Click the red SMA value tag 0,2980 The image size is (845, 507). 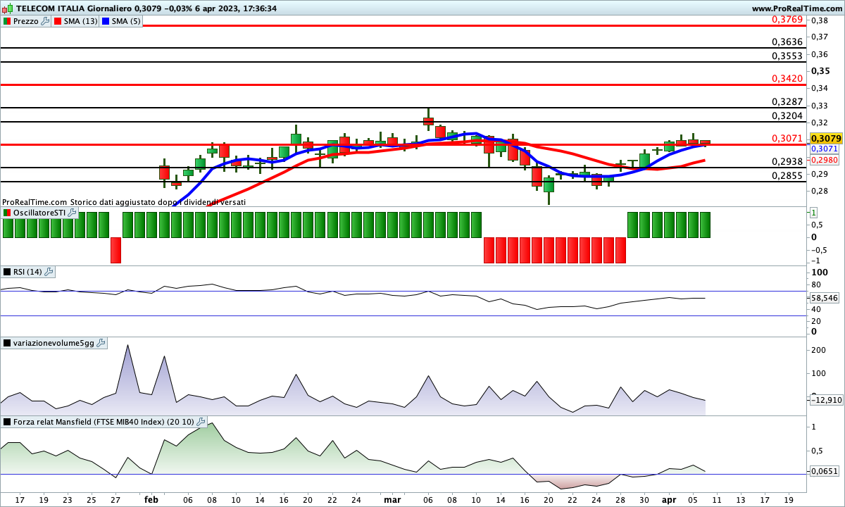[824, 160]
